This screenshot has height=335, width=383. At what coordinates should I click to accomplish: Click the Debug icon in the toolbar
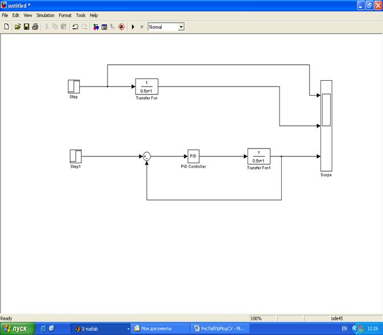click(x=121, y=27)
